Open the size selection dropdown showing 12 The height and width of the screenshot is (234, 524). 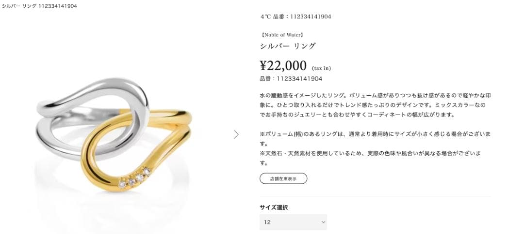pyautogui.click(x=293, y=222)
